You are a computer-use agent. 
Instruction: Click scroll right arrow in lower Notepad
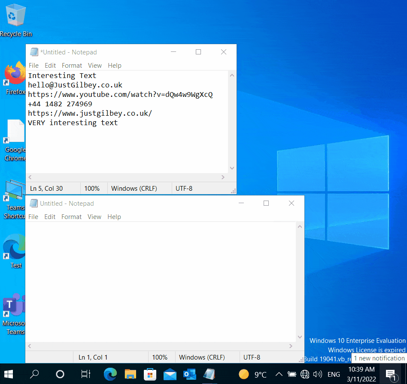[291, 346]
